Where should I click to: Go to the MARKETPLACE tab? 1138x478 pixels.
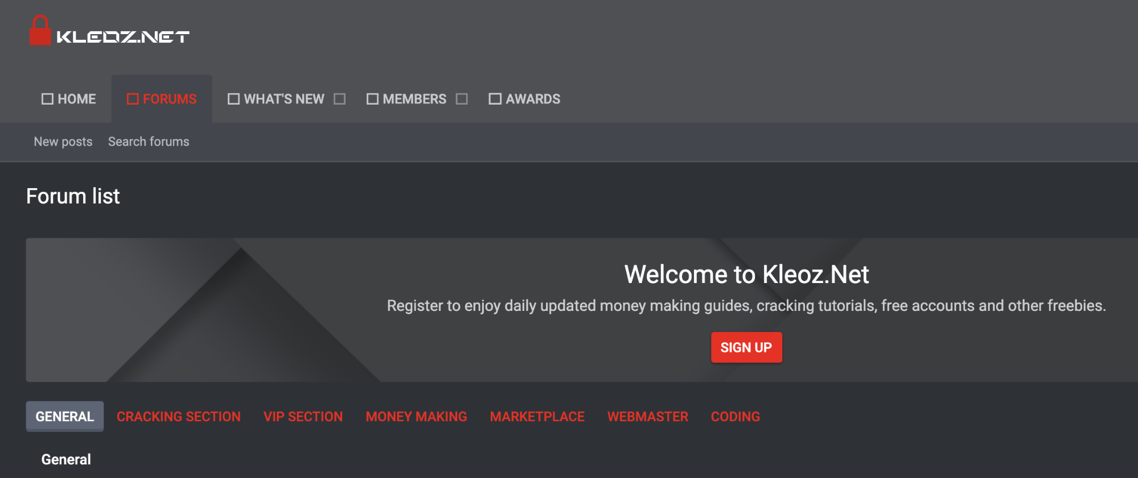coord(537,417)
